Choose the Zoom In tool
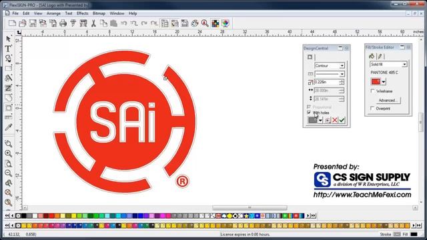The height and width of the screenshot is (240, 427). coord(9,153)
